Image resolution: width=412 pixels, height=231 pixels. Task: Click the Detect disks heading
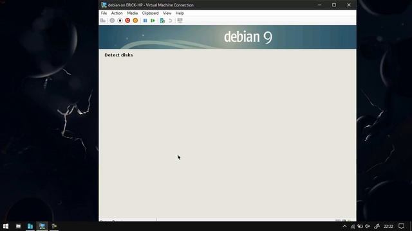(x=118, y=55)
